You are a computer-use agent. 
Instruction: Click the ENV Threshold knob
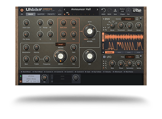click(121, 26)
